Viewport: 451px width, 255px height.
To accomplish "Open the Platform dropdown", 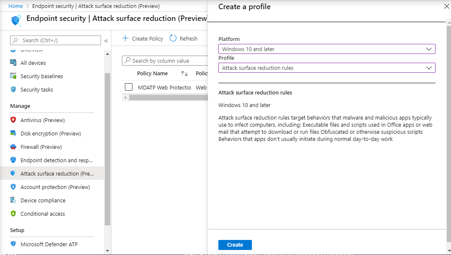I will click(x=327, y=49).
